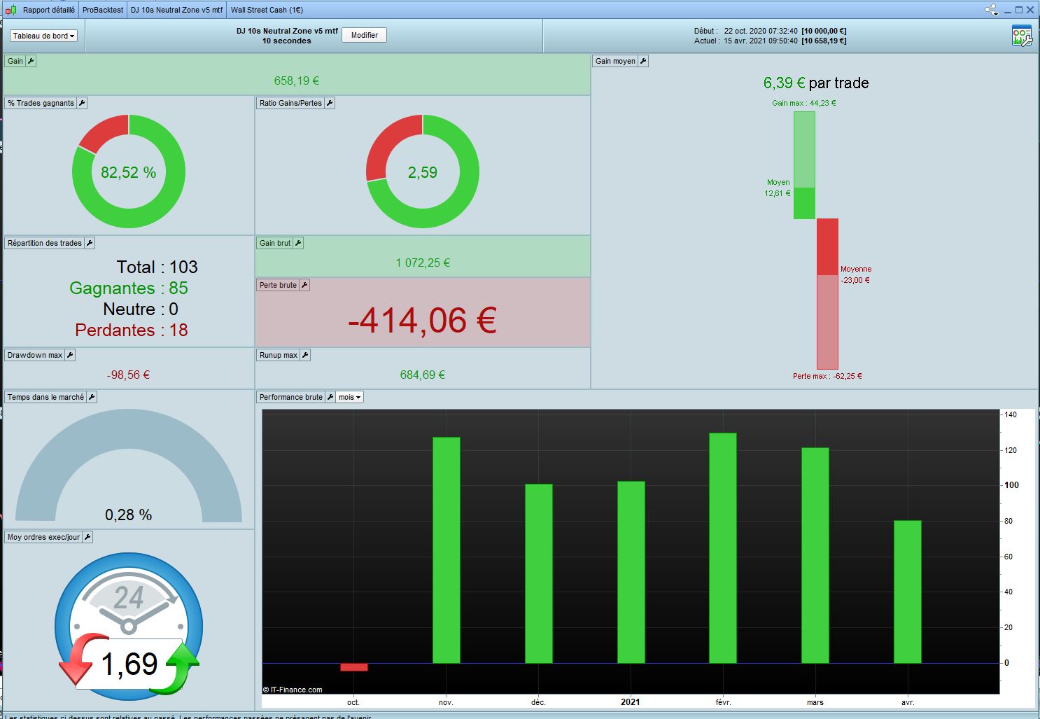Expand the Tableau de bord dropdown
This screenshot has height=719, width=1040.
43,36
